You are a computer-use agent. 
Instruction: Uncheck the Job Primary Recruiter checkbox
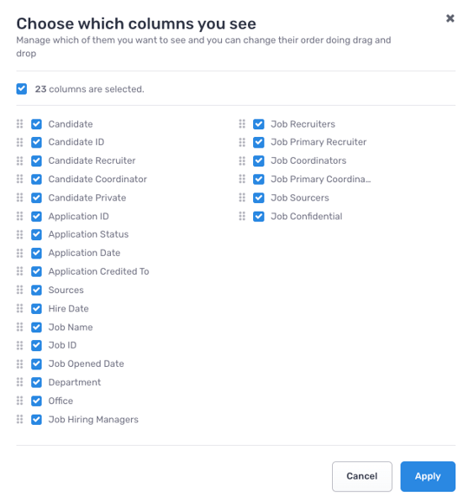pyautogui.click(x=258, y=142)
